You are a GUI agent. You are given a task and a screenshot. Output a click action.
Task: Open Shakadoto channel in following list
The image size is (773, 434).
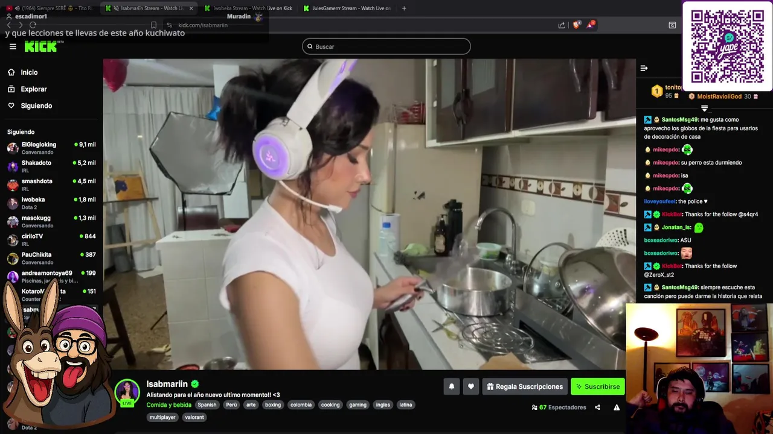(x=51, y=166)
